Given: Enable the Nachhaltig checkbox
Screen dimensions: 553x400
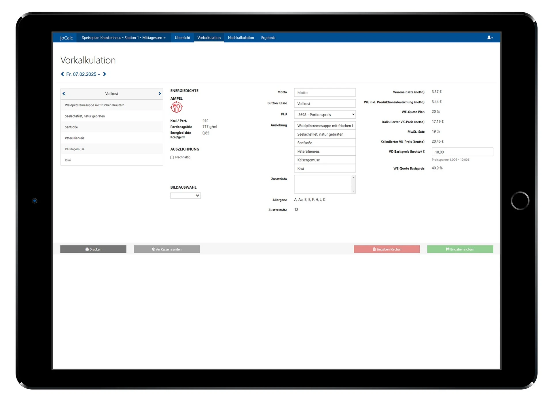Looking at the screenshot, I should pyautogui.click(x=172, y=158).
